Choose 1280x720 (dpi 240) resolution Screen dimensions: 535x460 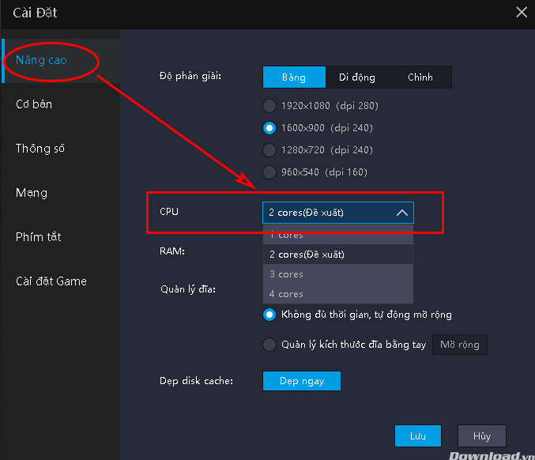[x=318, y=150]
